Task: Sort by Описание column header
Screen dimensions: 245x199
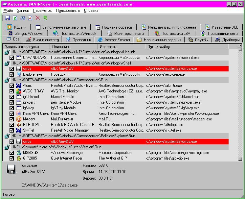Action: (x=74, y=47)
